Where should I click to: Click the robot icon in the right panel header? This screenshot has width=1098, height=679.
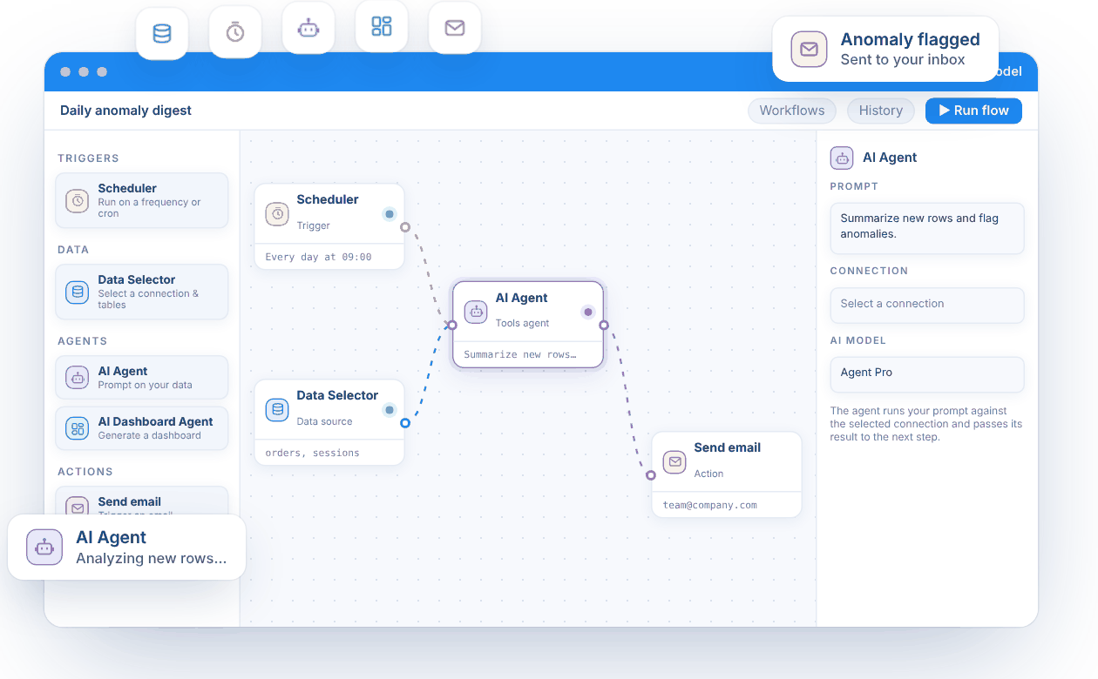842,158
